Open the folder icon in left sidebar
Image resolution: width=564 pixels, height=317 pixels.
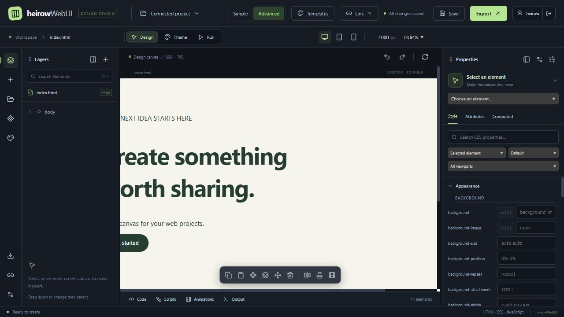(x=11, y=99)
